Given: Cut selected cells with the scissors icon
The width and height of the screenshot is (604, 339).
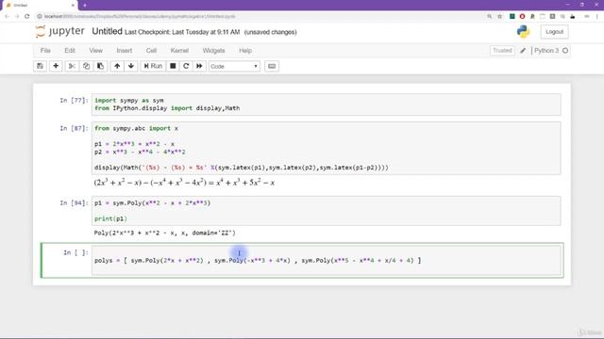Looking at the screenshot, I should click(x=72, y=66).
